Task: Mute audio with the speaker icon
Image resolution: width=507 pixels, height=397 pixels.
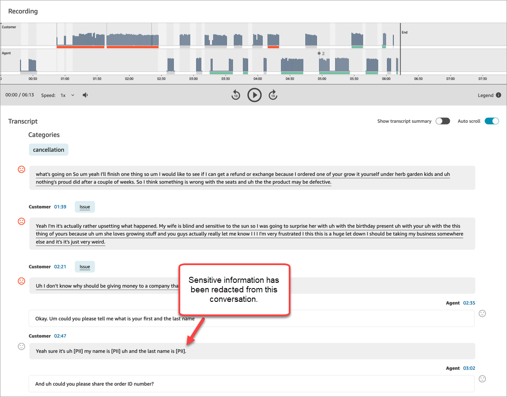Action: tap(85, 95)
